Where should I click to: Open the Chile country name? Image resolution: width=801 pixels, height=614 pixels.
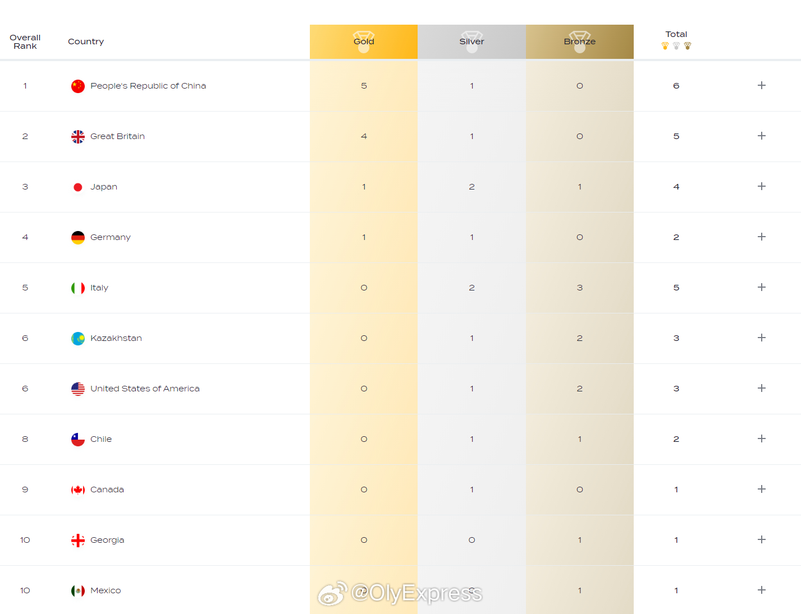101,439
